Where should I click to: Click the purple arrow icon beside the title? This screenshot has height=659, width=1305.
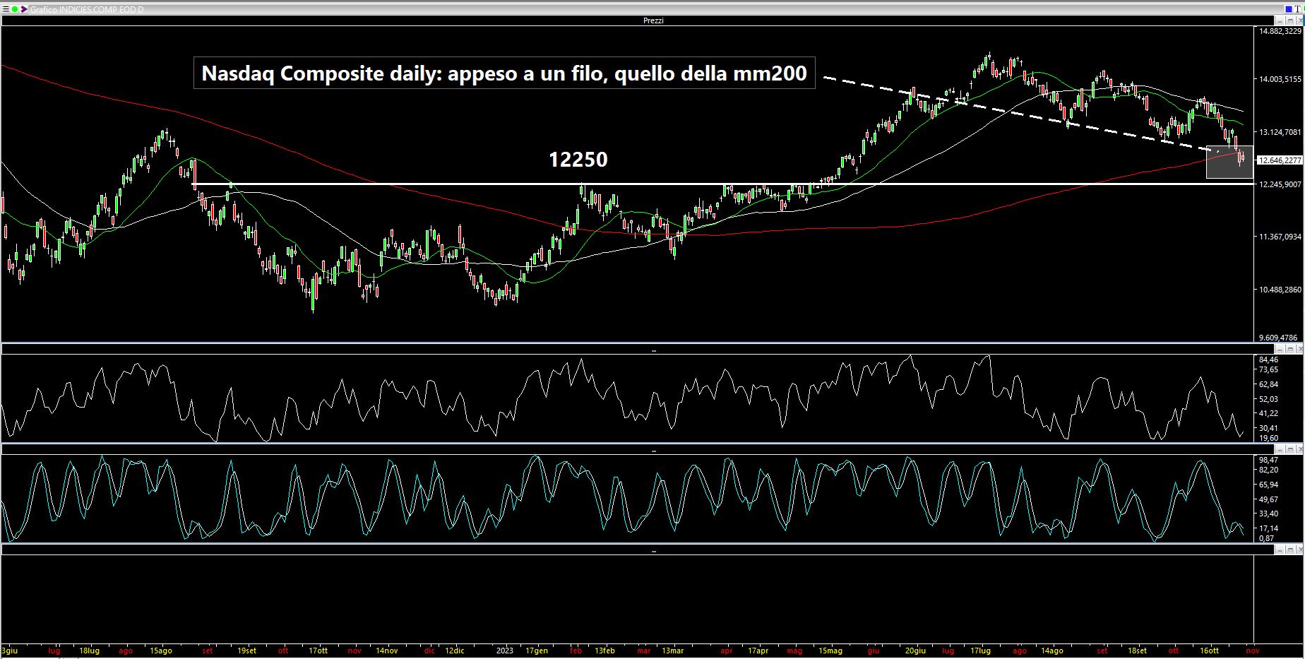pyautogui.click(x=25, y=9)
